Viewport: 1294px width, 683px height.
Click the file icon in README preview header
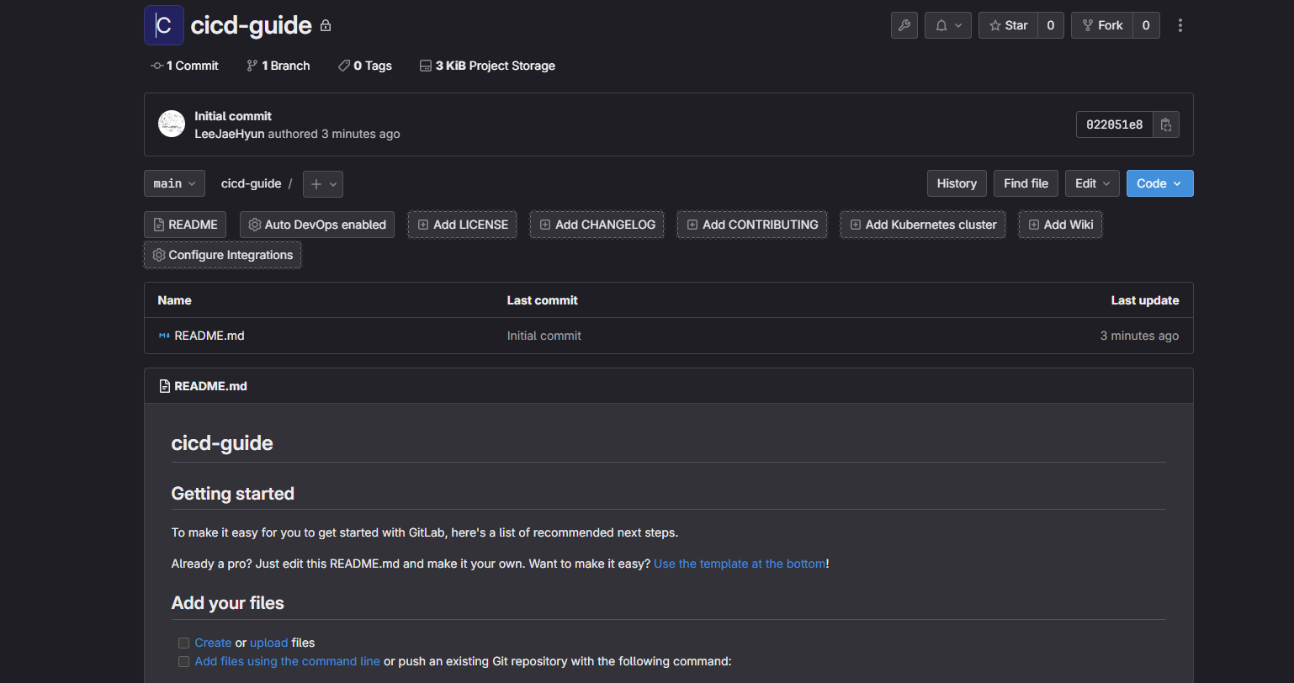(x=165, y=386)
